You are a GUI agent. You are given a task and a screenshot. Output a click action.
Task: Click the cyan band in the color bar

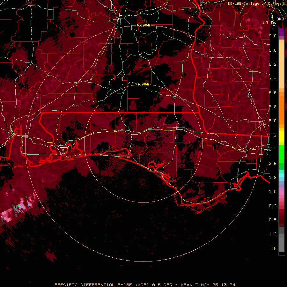282,175
